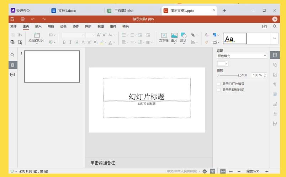Open the 工作簿1.xlsx tab
Image resolution: width=286 pixels, height=177 pixels.
pyautogui.click(x=133, y=11)
